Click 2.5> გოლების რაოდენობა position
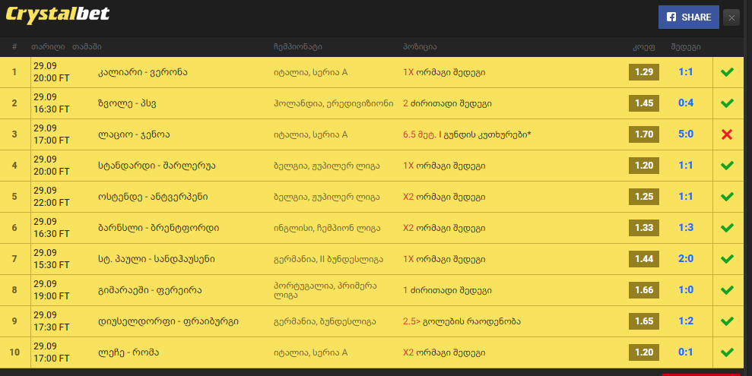Image resolution: width=752 pixels, height=376 pixels. 462,321
